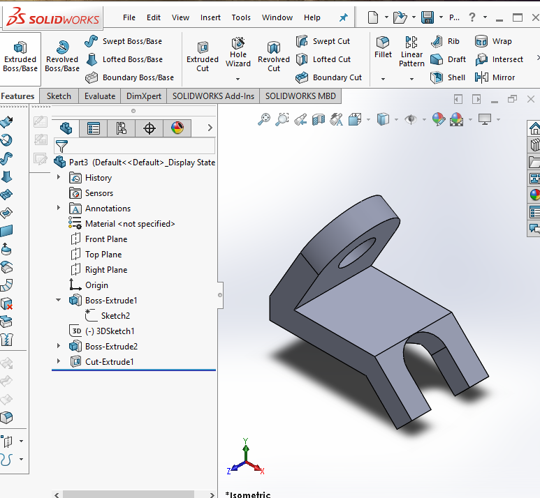540x498 pixels.
Task: Open the Tools menu
Action: click(x=241, y=17)
